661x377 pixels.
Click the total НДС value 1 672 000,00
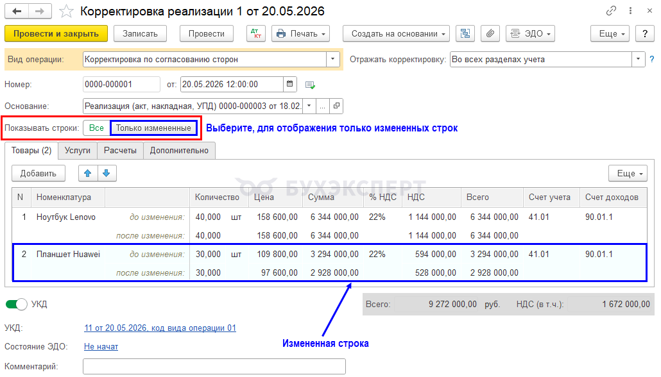click(x=626, y=304)
